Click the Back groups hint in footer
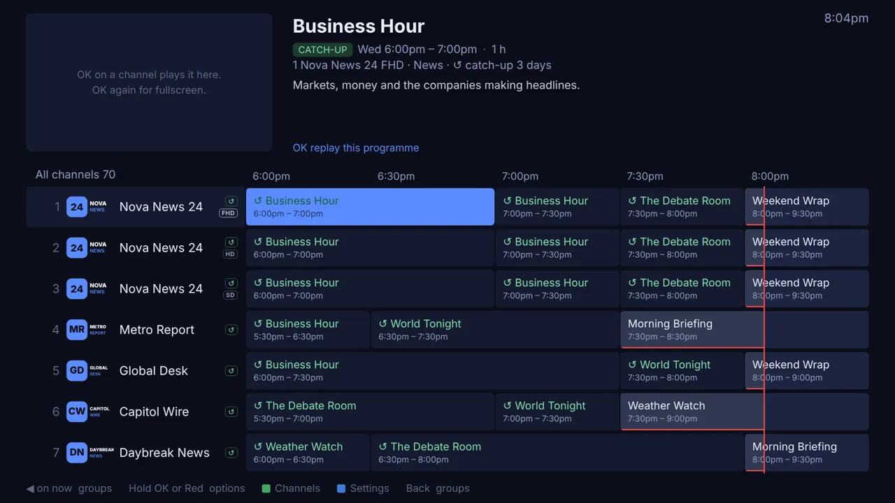This screenshot has width=895, height=503. pyautogui.click(x=438, y=488)
